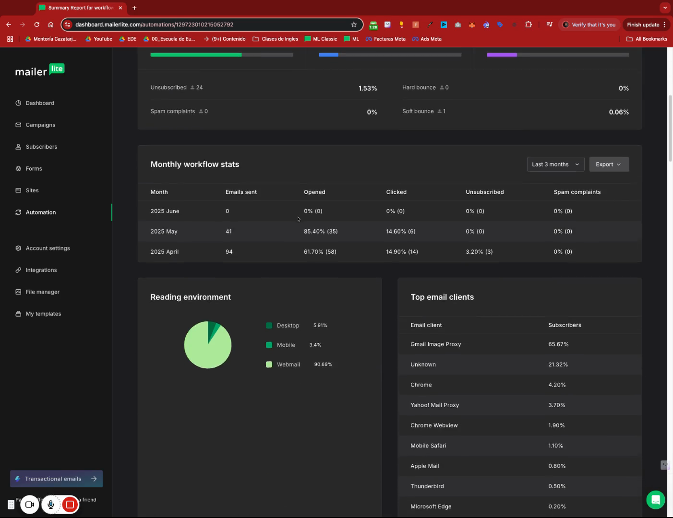Open the ML Classic bookmark

click(x=321, y=39)
